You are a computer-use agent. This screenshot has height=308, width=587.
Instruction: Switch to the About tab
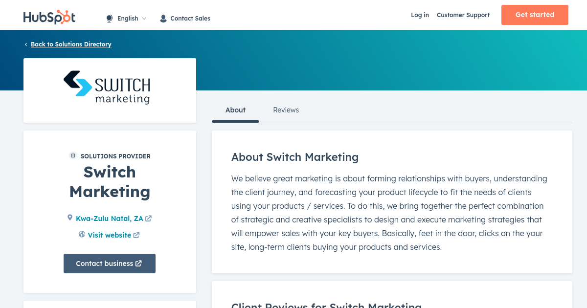pos(235,110)
